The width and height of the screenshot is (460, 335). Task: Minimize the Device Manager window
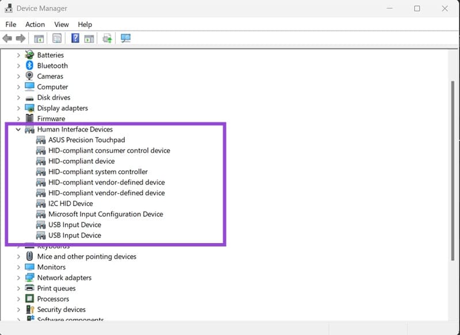390,9
